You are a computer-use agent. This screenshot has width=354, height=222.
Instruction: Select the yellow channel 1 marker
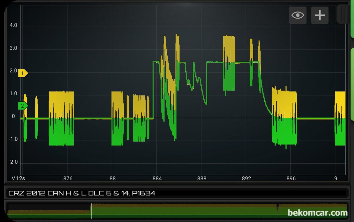[23, 73]
